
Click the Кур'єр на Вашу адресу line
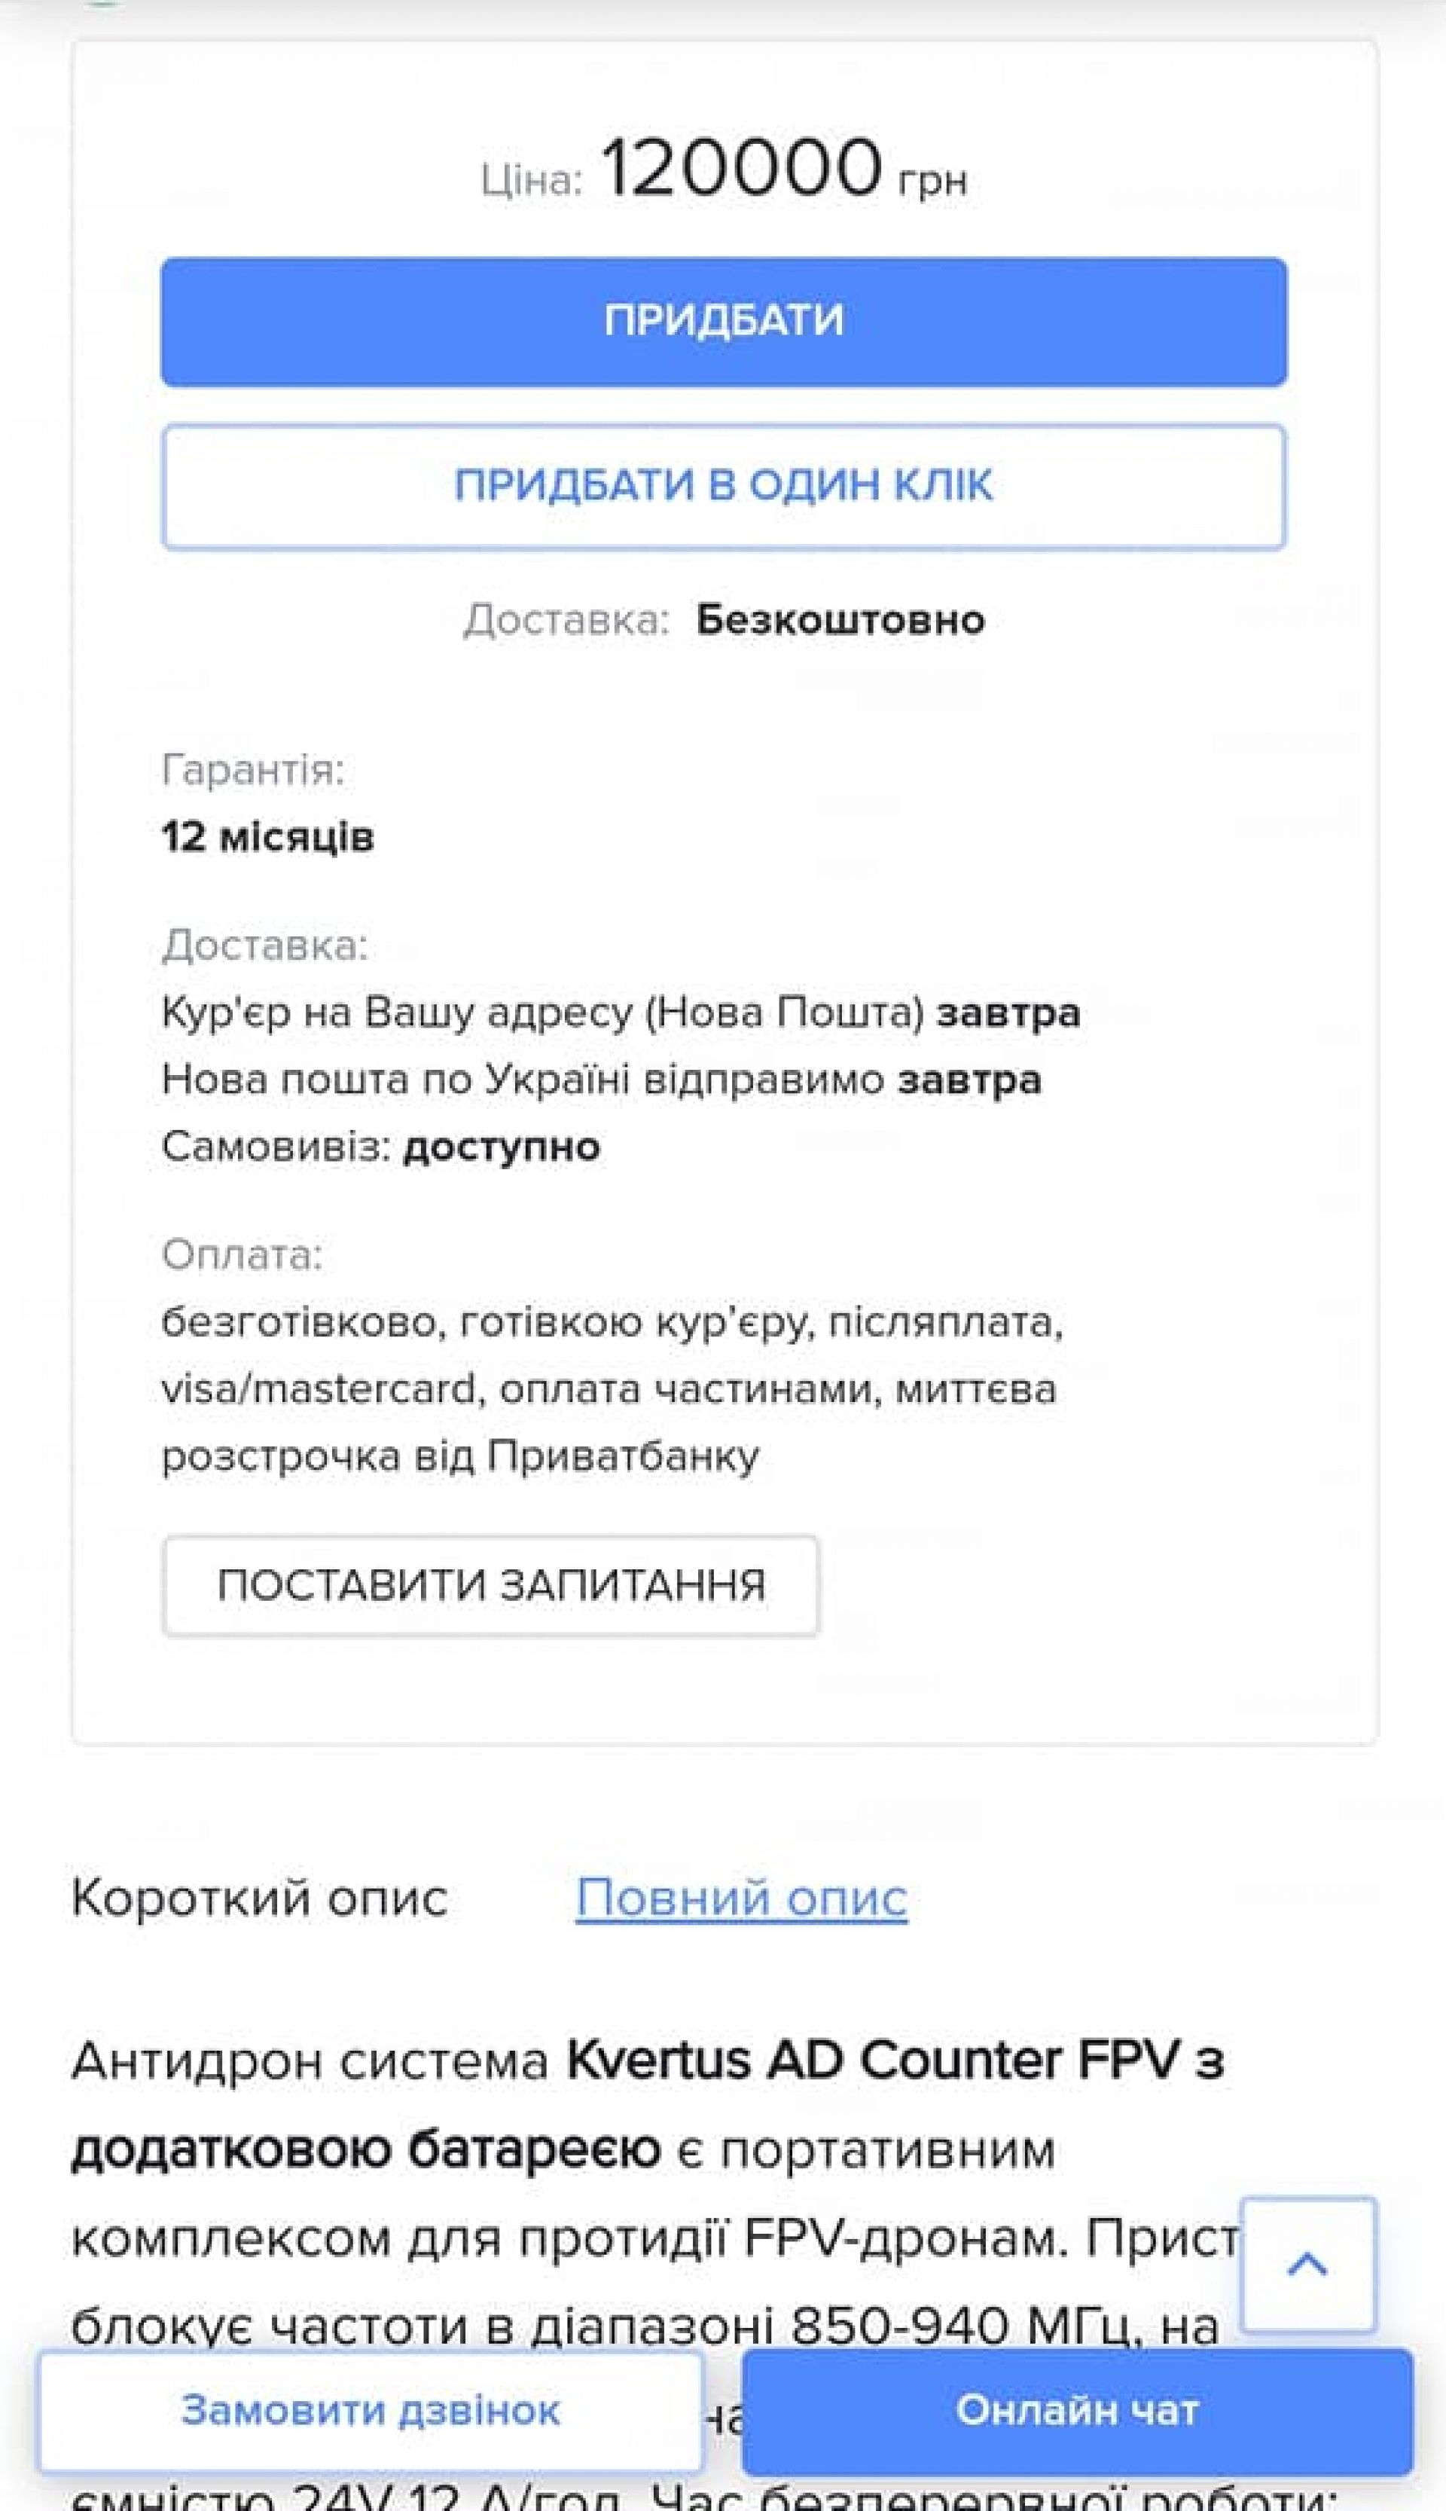coord(621,1012)
